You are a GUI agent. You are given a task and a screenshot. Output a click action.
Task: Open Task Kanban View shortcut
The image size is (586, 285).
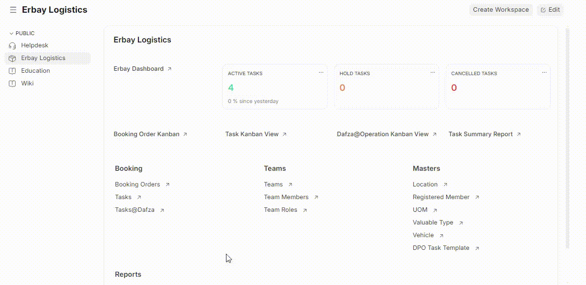click(x=252, y=134)
